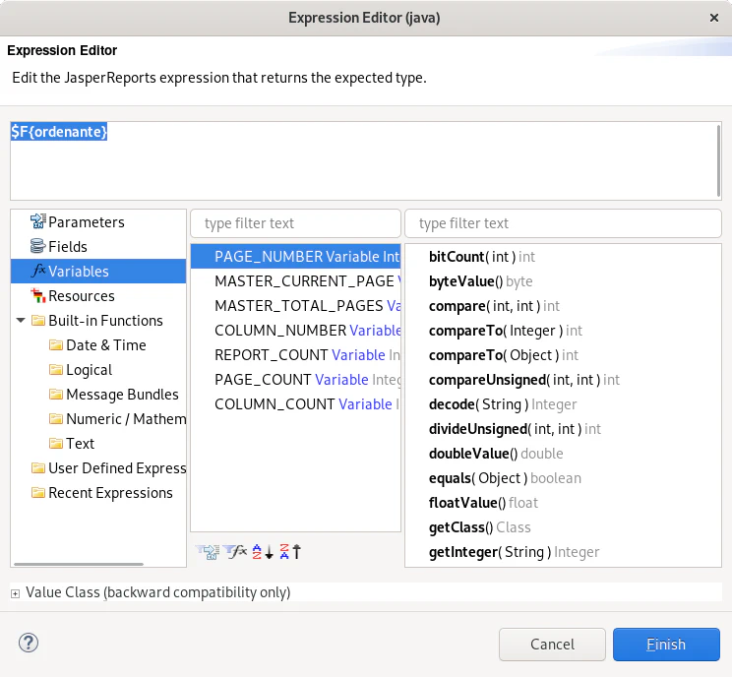Screen dimensions: 732x677
Task: Expand Value Class backward compatibility section
Action: coord(16,592)
